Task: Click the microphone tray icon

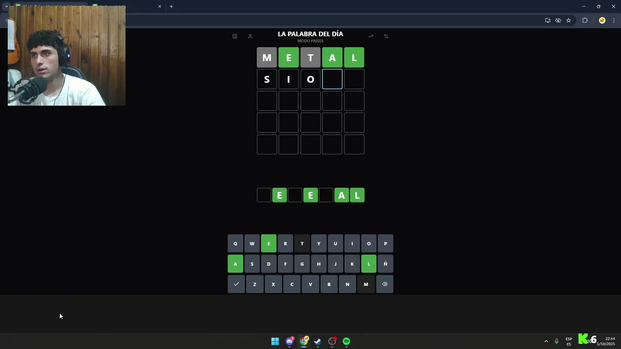Action: pyautogui.click(x=556, y=341)
